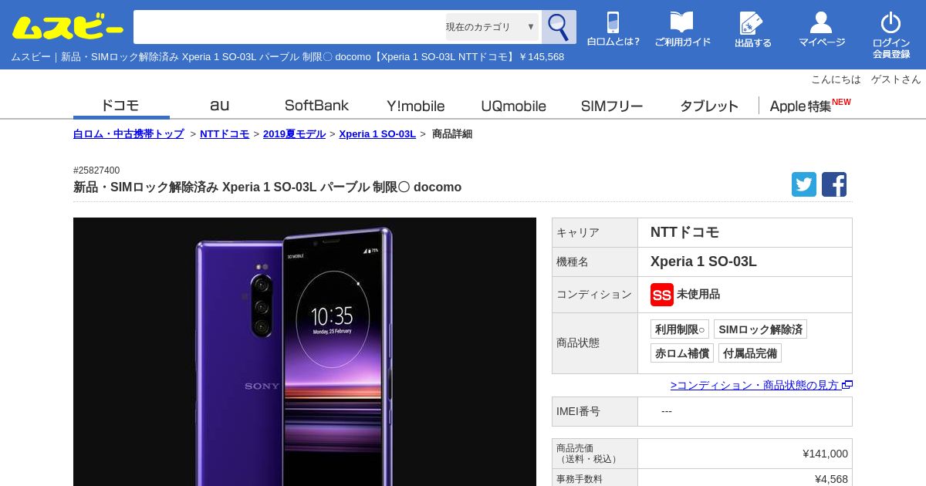Select the ドコモ carrier tab
926x486 pixels.
(121, 105)
